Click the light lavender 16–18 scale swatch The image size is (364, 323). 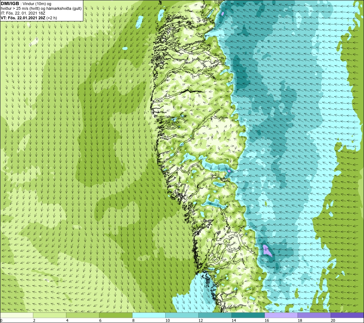click(281, 315)
